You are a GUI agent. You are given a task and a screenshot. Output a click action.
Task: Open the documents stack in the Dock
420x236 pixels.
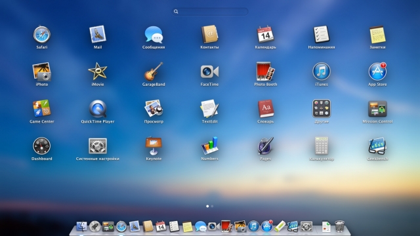(326, 227)
